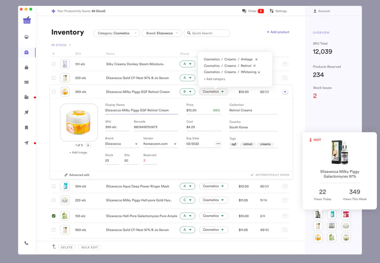Open the Account menu
This screenshot has height=263, width=380.
[x=322, y=11]
